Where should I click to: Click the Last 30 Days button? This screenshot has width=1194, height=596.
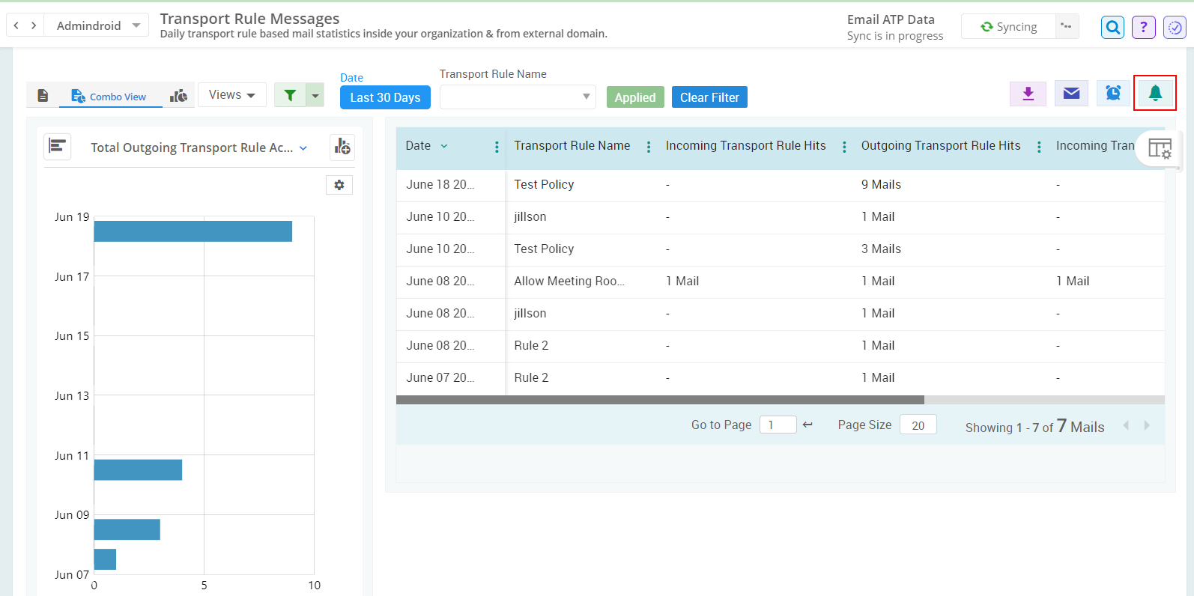click(x=385, y=97)
